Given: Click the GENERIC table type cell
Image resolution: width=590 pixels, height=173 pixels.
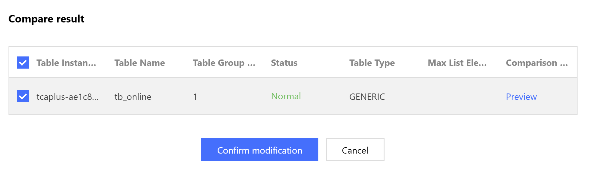Looking at the screenshot, I should point(367,97).
